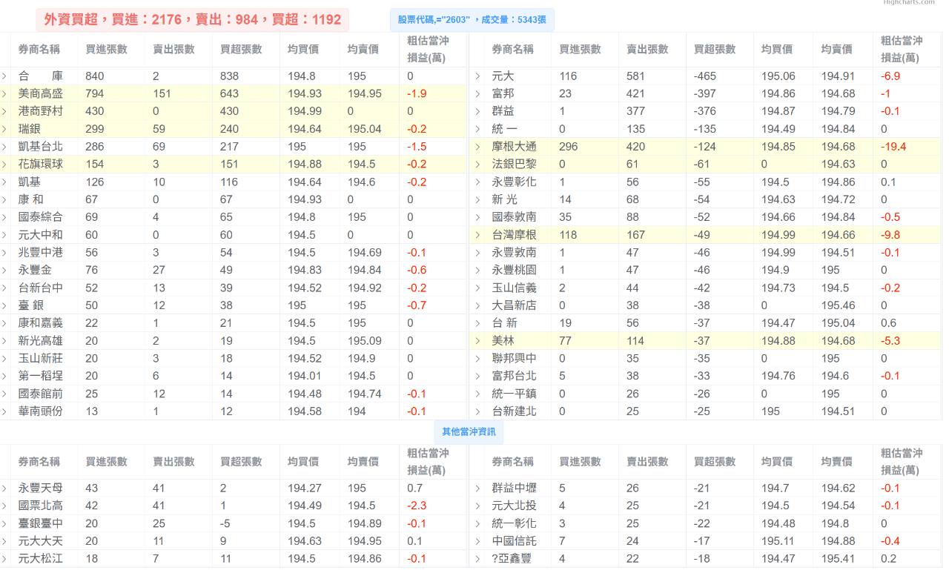This screenshot has height=573, width=949.
Task: Select the 永豐敦南 seller name
Action: [515, 253]
